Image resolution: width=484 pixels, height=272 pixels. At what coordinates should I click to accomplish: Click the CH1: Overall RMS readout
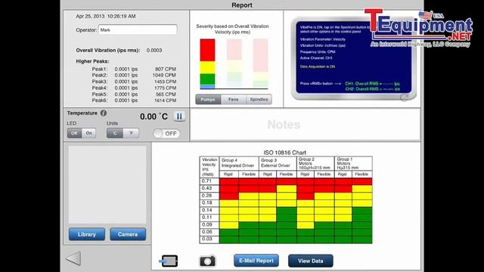pos(372,84)
